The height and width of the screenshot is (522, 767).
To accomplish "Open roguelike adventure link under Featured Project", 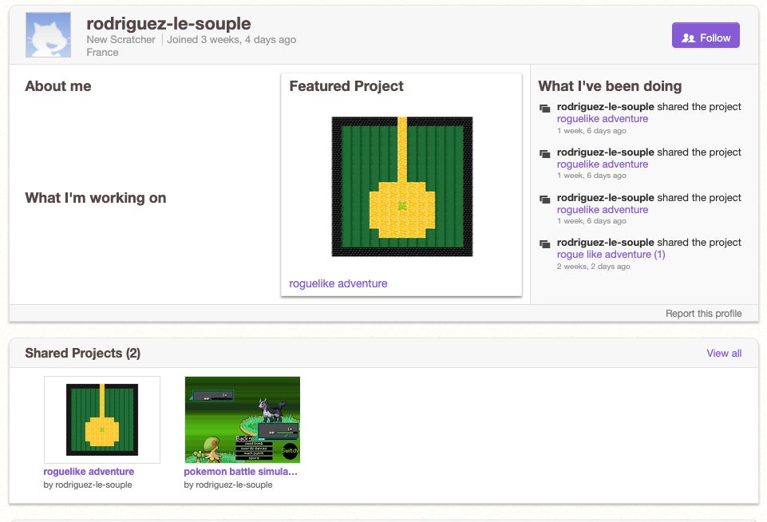I will [x=338, y=283].
